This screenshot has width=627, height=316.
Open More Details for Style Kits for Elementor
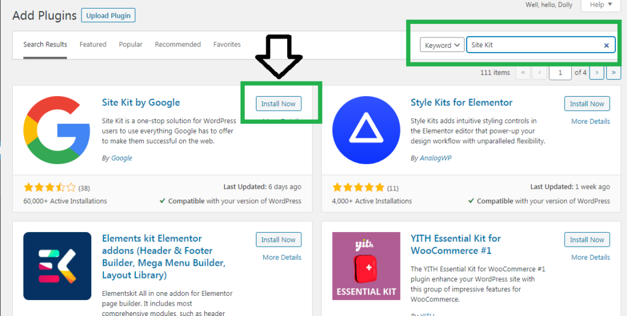point(591,121)
